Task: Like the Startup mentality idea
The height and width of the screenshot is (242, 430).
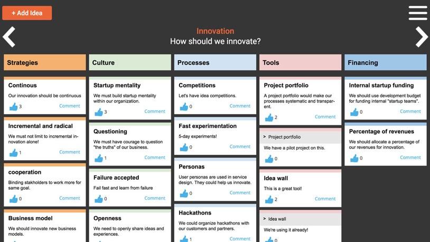Action: (99, 112)
